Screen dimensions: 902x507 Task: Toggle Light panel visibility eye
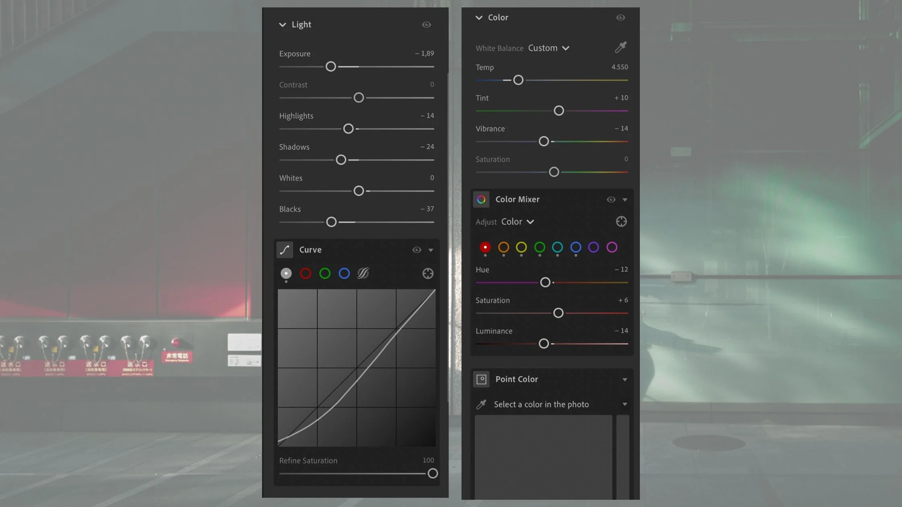426,25
